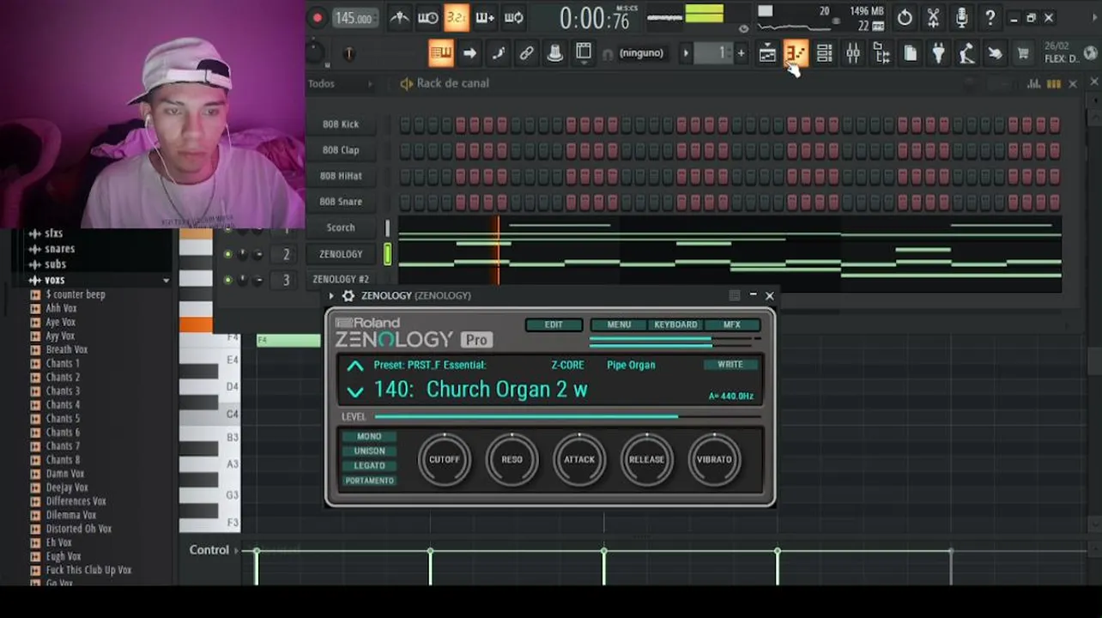This screenshot has height=618, width=1102.
Task: Set tempo field showing 145.000
Action: 354,18
